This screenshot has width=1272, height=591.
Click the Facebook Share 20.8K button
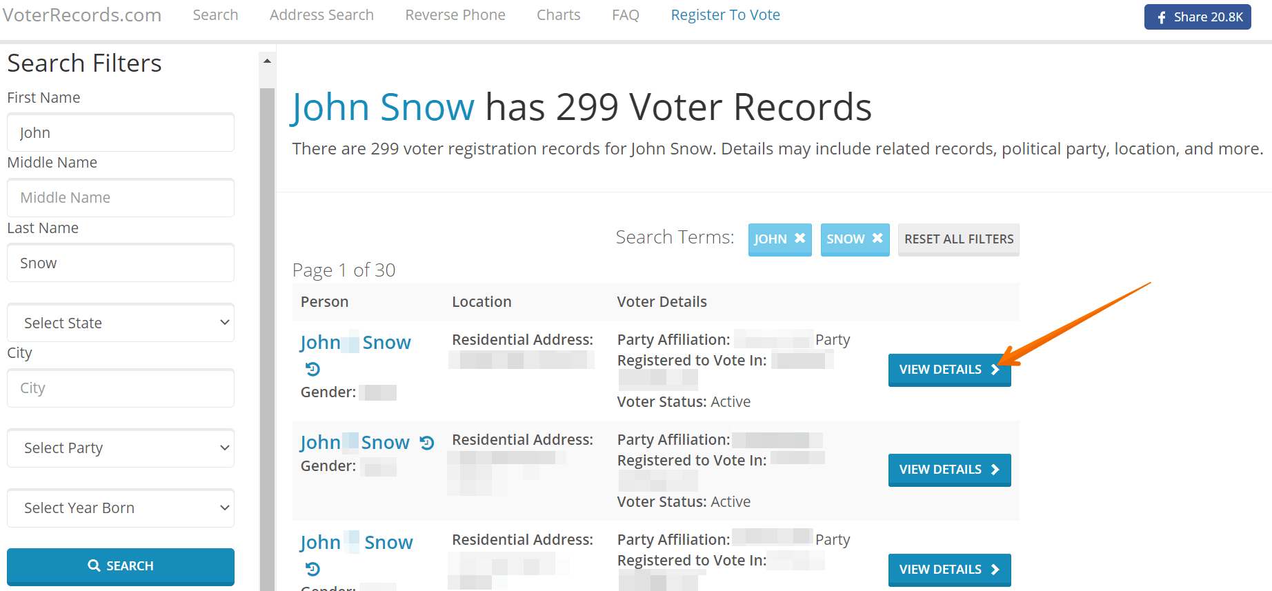(1198, 17)
